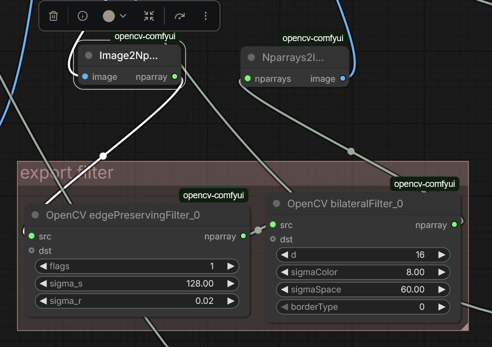This screenshot has width=492, height=347.
Task: Grab export filter group corner handle
Action: tap(465, 327)
